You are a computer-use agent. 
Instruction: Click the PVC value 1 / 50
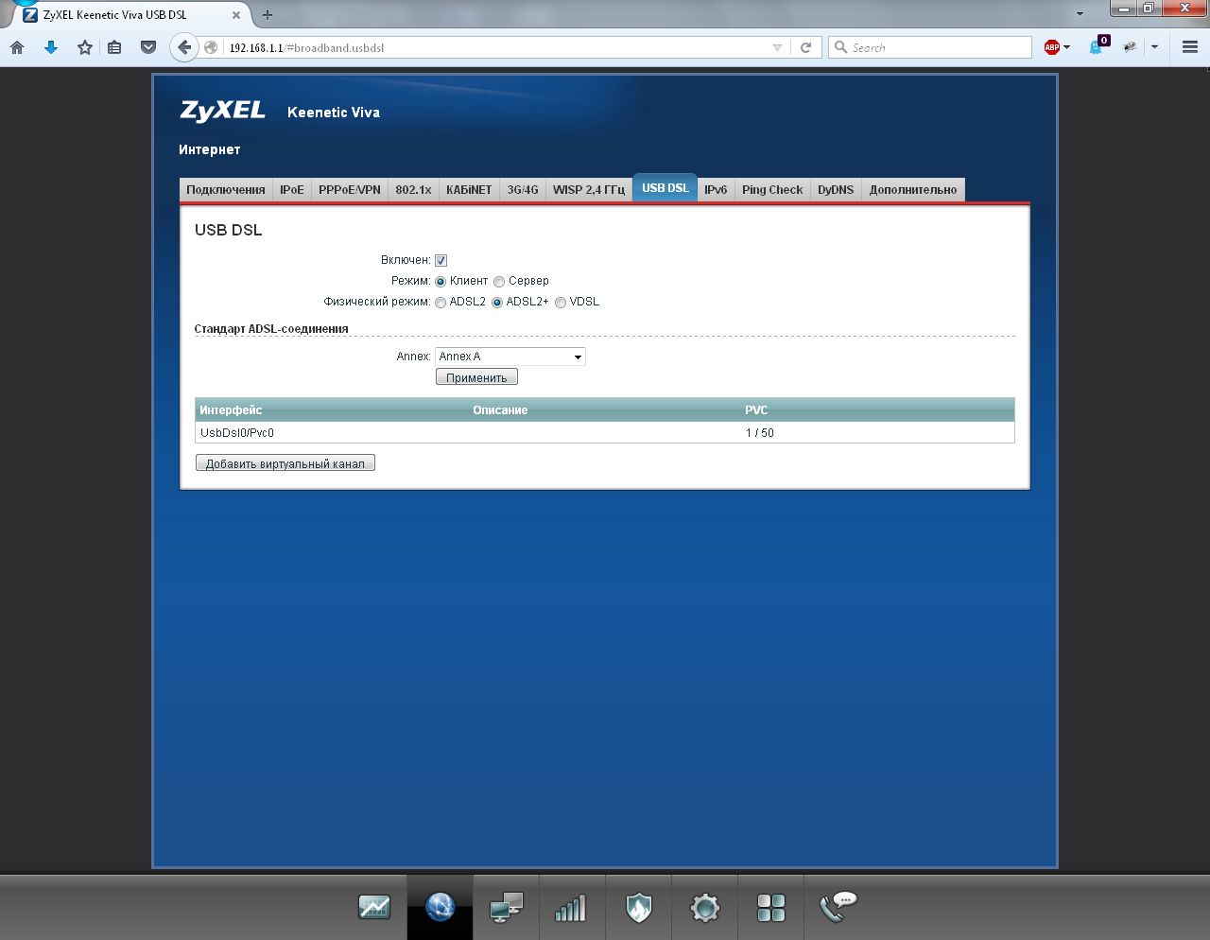(x=760, y=433)
